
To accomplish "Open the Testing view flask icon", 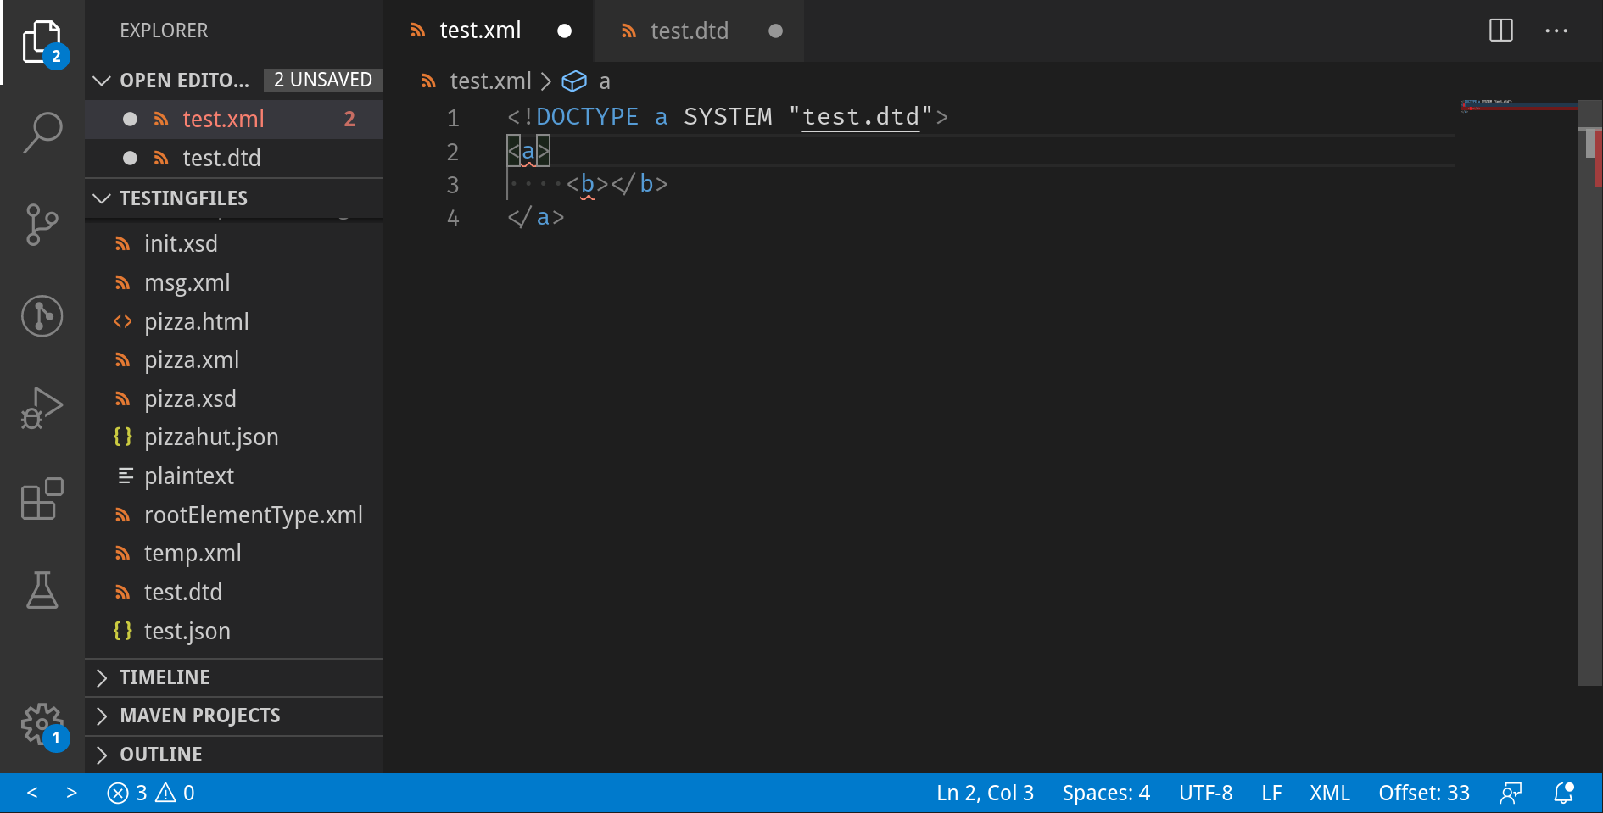I will click(42, 591).
